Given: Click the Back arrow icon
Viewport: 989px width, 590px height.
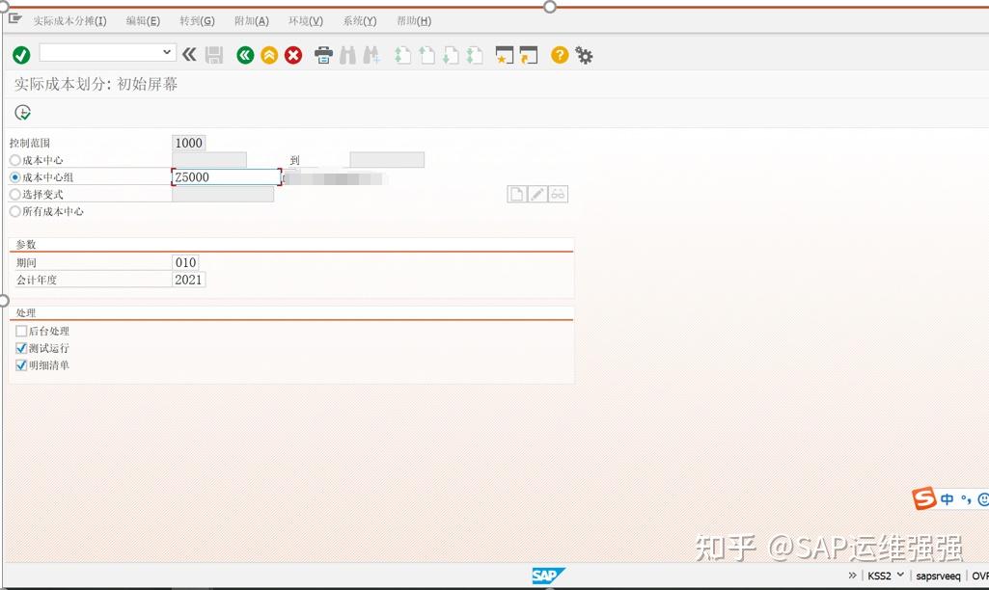Looking at the screenshot, I should [x=244, y=55].
